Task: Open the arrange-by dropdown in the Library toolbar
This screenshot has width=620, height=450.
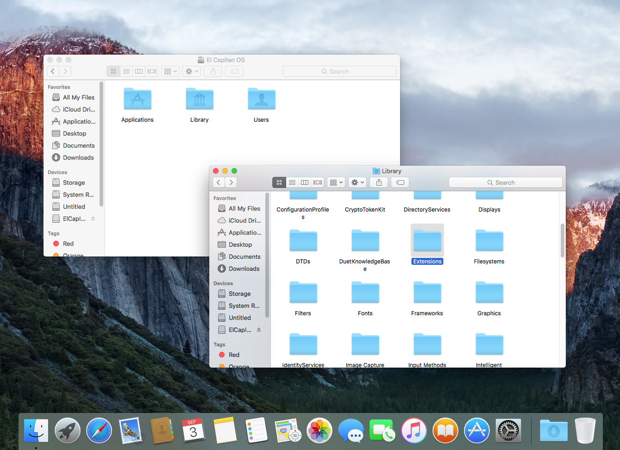Action: (x=336, y=182)
